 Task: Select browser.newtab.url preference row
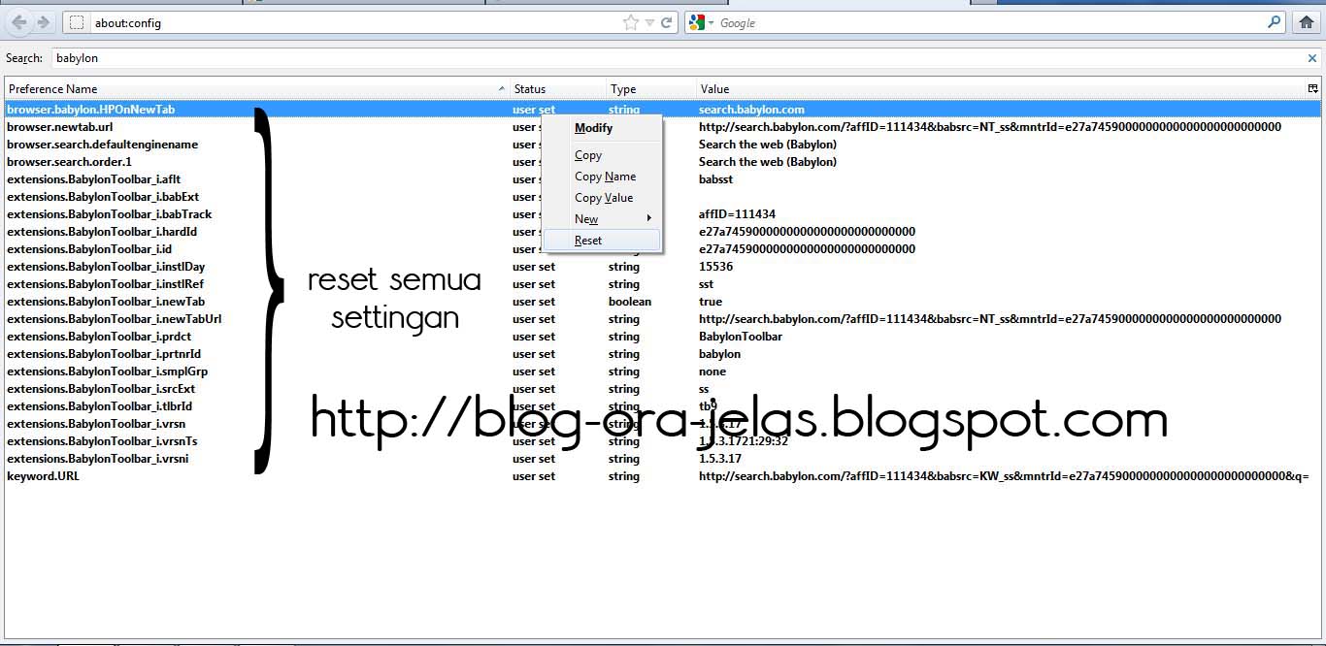pos(662,127)
